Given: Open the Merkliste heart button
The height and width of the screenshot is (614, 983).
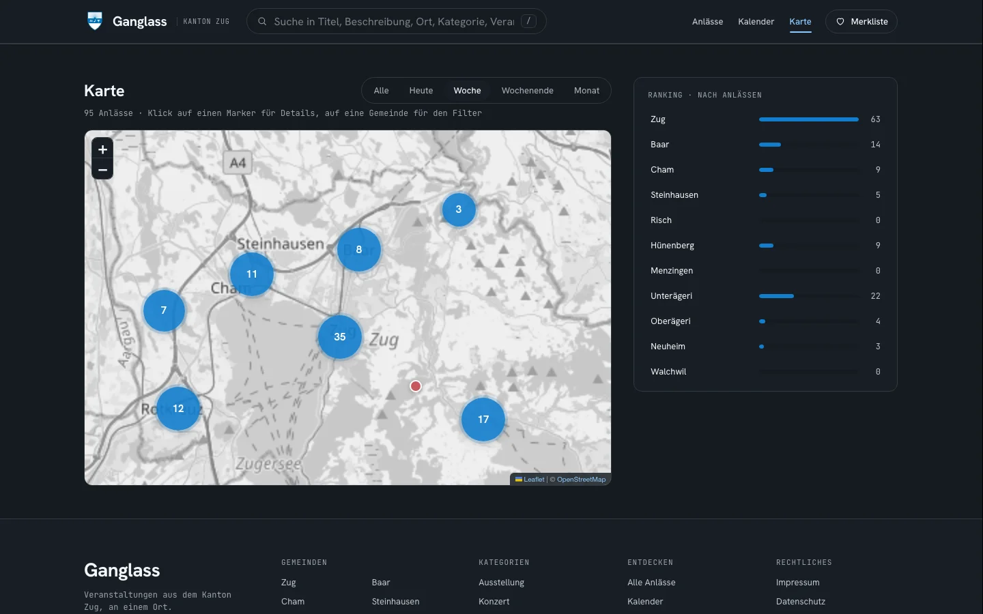Looking at the screenshot, I should point(861,22).
